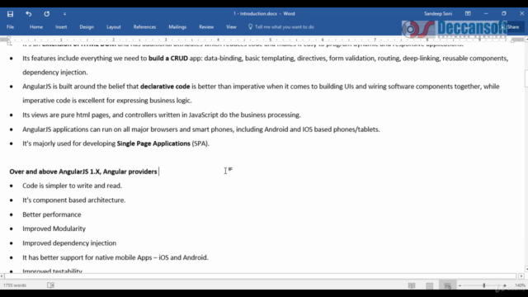This screenshot has width=528, height=297.
Task: Click the line 'It's component based architecture.'
Action: coord(73,200)
